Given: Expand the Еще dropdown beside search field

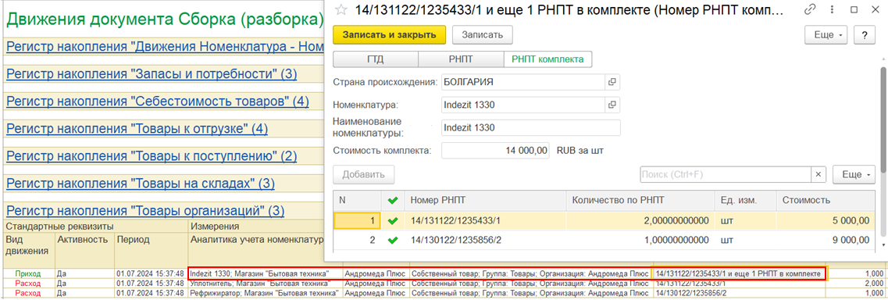Looking at the screenshot, I should click(854, 175).
